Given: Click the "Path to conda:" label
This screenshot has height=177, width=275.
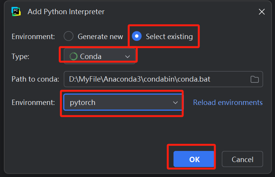Looking at the screenshot, I should coord(35,79).
